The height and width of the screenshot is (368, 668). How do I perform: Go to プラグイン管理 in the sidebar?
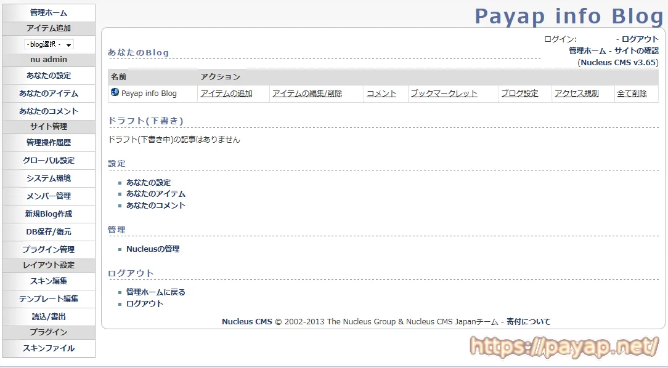(x=49, y=250)
